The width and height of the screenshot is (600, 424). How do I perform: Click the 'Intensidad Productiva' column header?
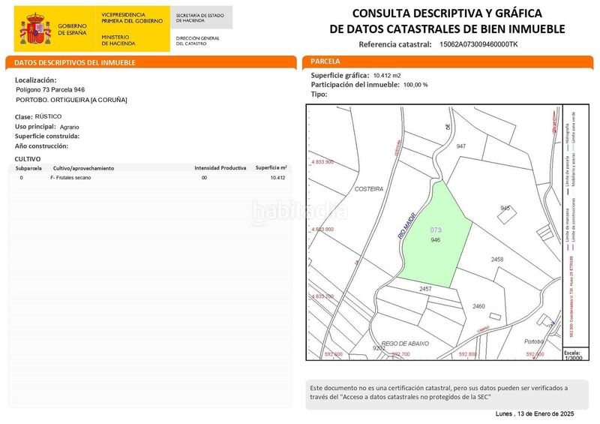220,168
